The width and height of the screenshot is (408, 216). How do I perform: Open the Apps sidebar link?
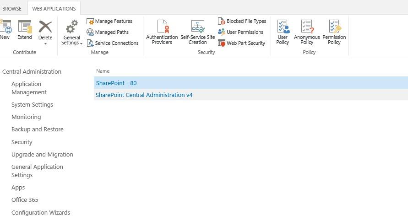click(18, 188)
